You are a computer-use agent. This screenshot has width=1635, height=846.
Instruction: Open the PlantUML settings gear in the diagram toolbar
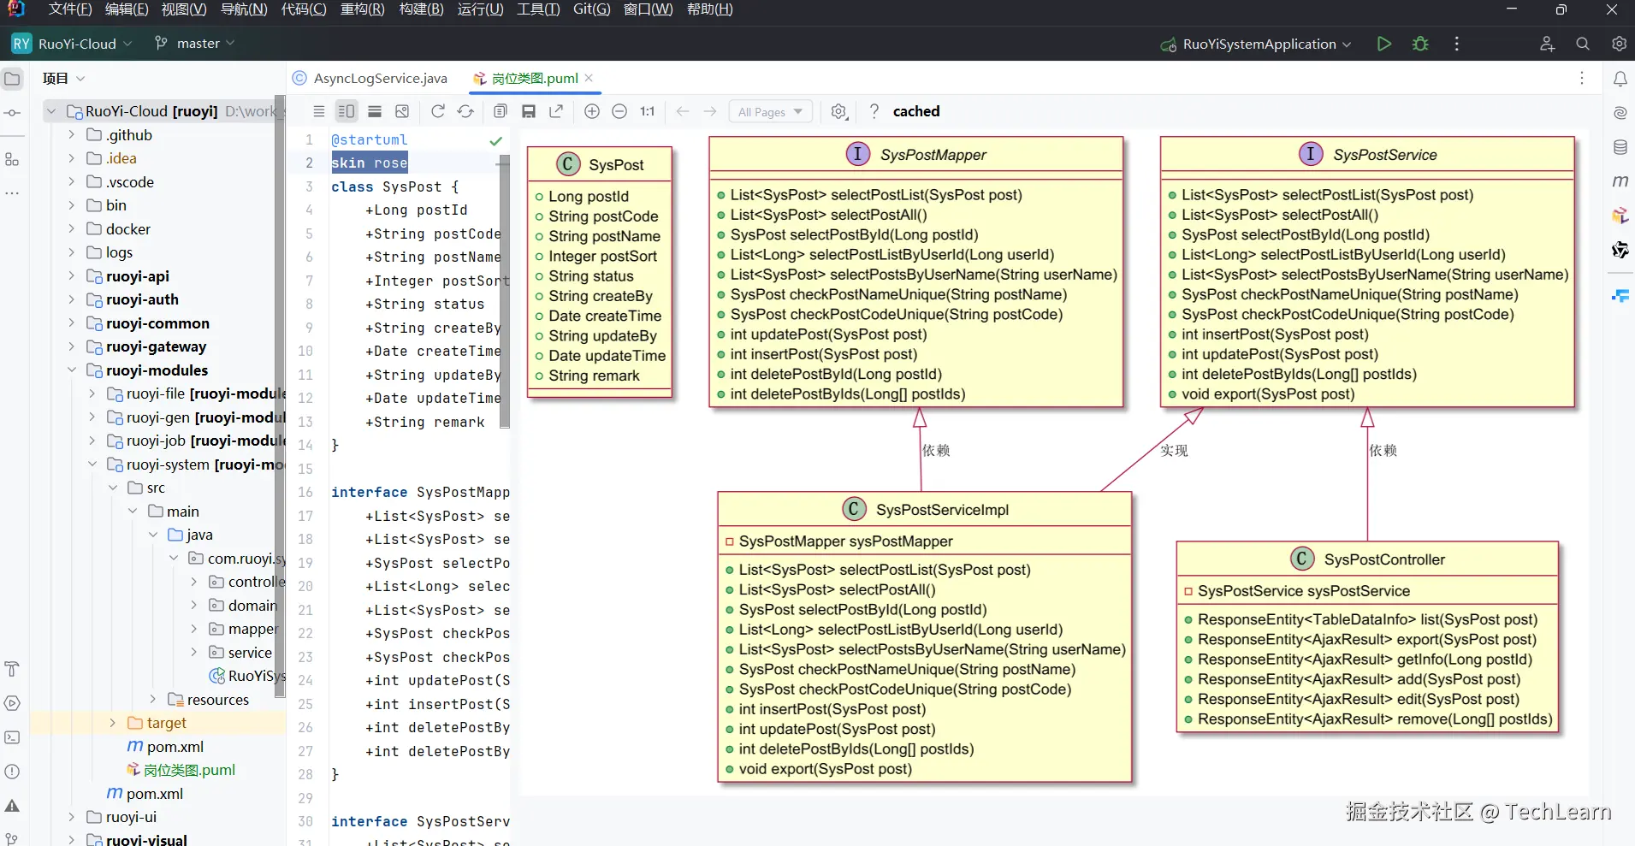[838, 111]
